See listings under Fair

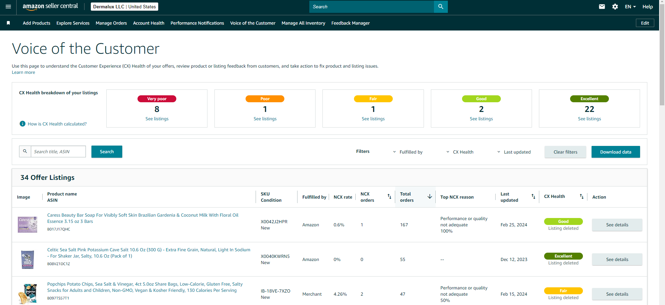pos(373,119)
